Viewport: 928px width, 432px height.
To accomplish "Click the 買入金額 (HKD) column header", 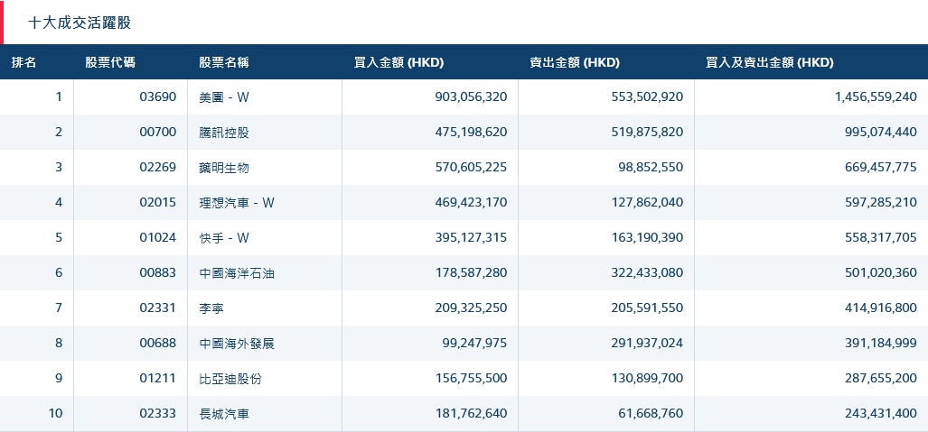I will [x=398, y=62].
